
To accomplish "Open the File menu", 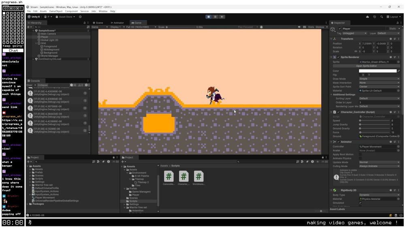I will coord(29,11).
